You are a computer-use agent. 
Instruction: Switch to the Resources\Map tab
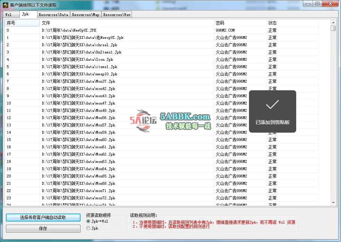pyautogui.click(x=86, y=15)
